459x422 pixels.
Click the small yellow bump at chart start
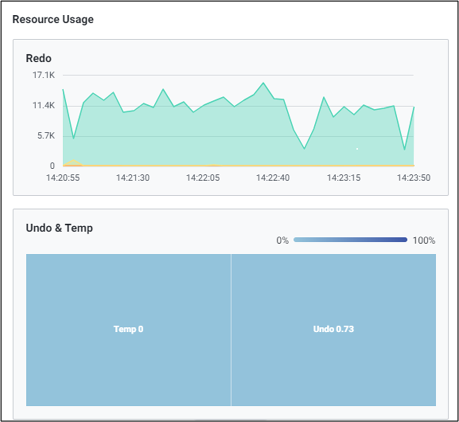tap(74, 161)
